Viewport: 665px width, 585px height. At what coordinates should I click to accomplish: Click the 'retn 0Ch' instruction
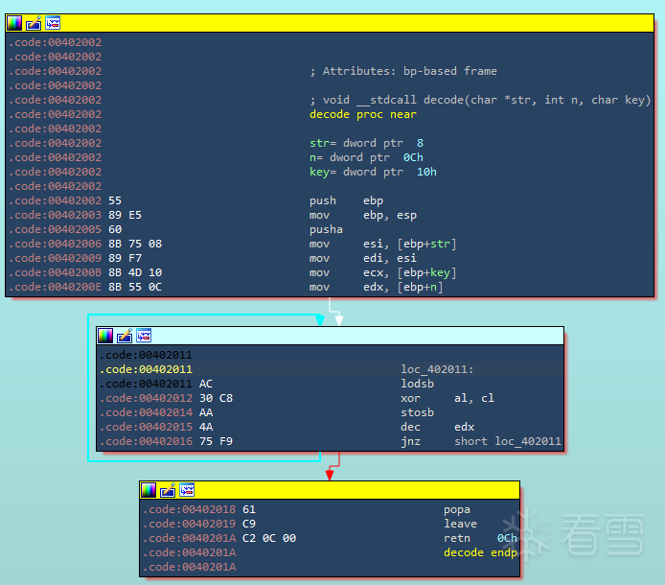[480, 538]
